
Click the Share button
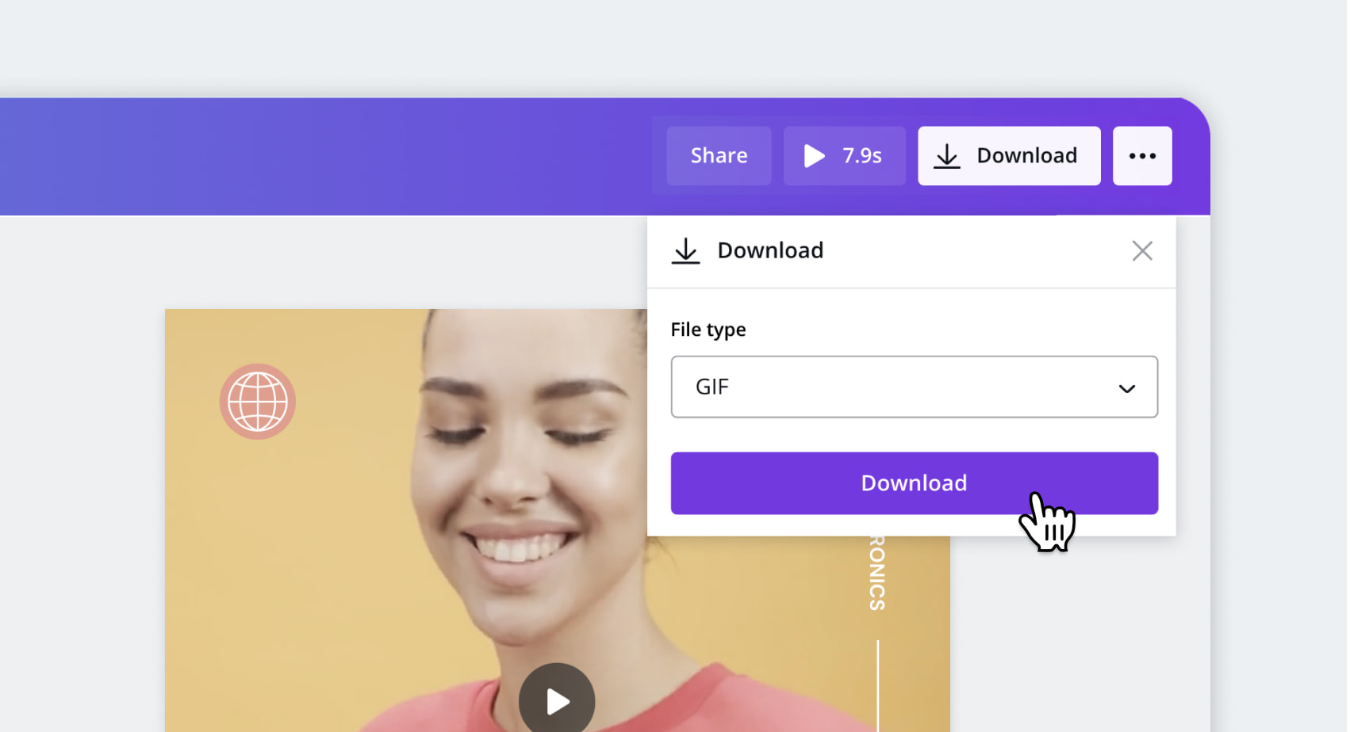coord(718,155)
